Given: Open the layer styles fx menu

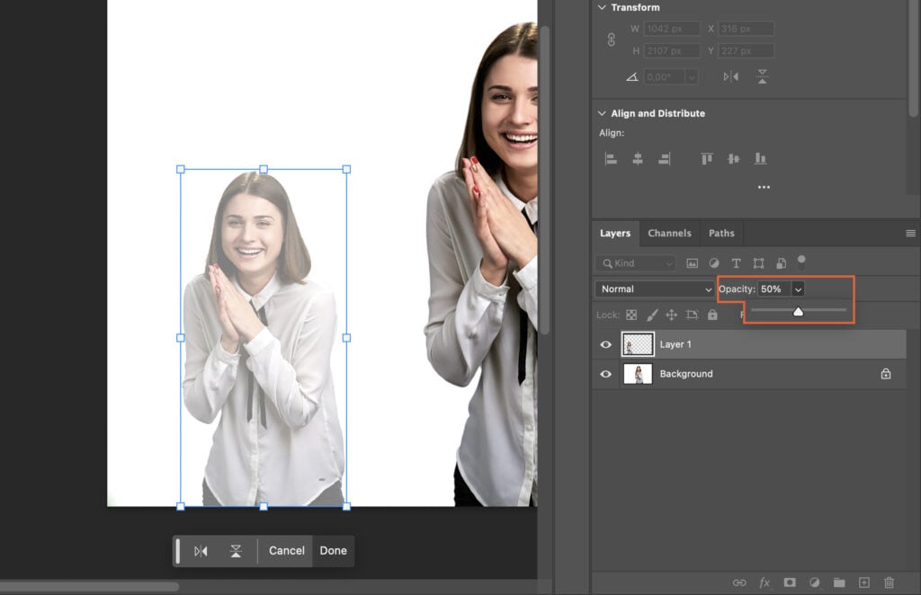Looking at the screenshot, I should (765, 582).
